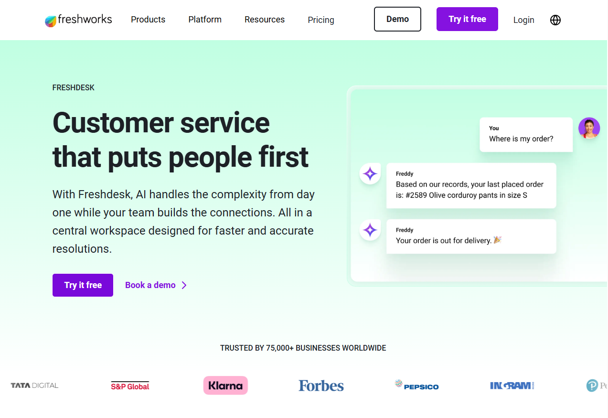Click the Klarna logo

tap(225, 386)
